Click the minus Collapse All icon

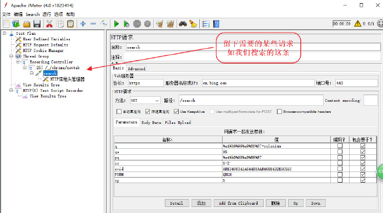(x=93, y=24)
